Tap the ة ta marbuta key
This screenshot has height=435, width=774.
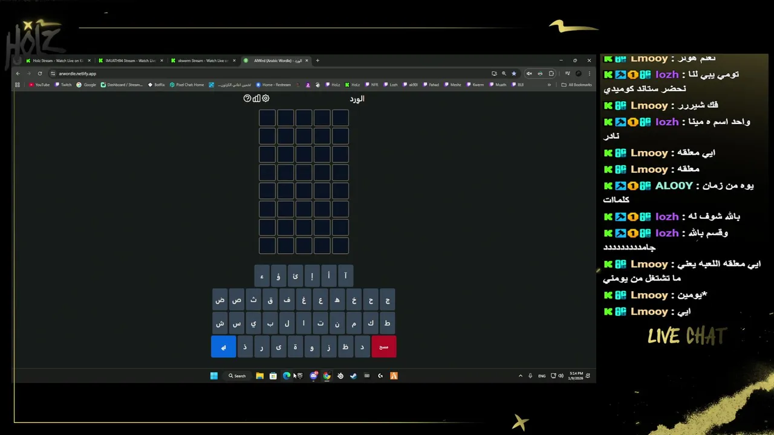coord(295,347)
